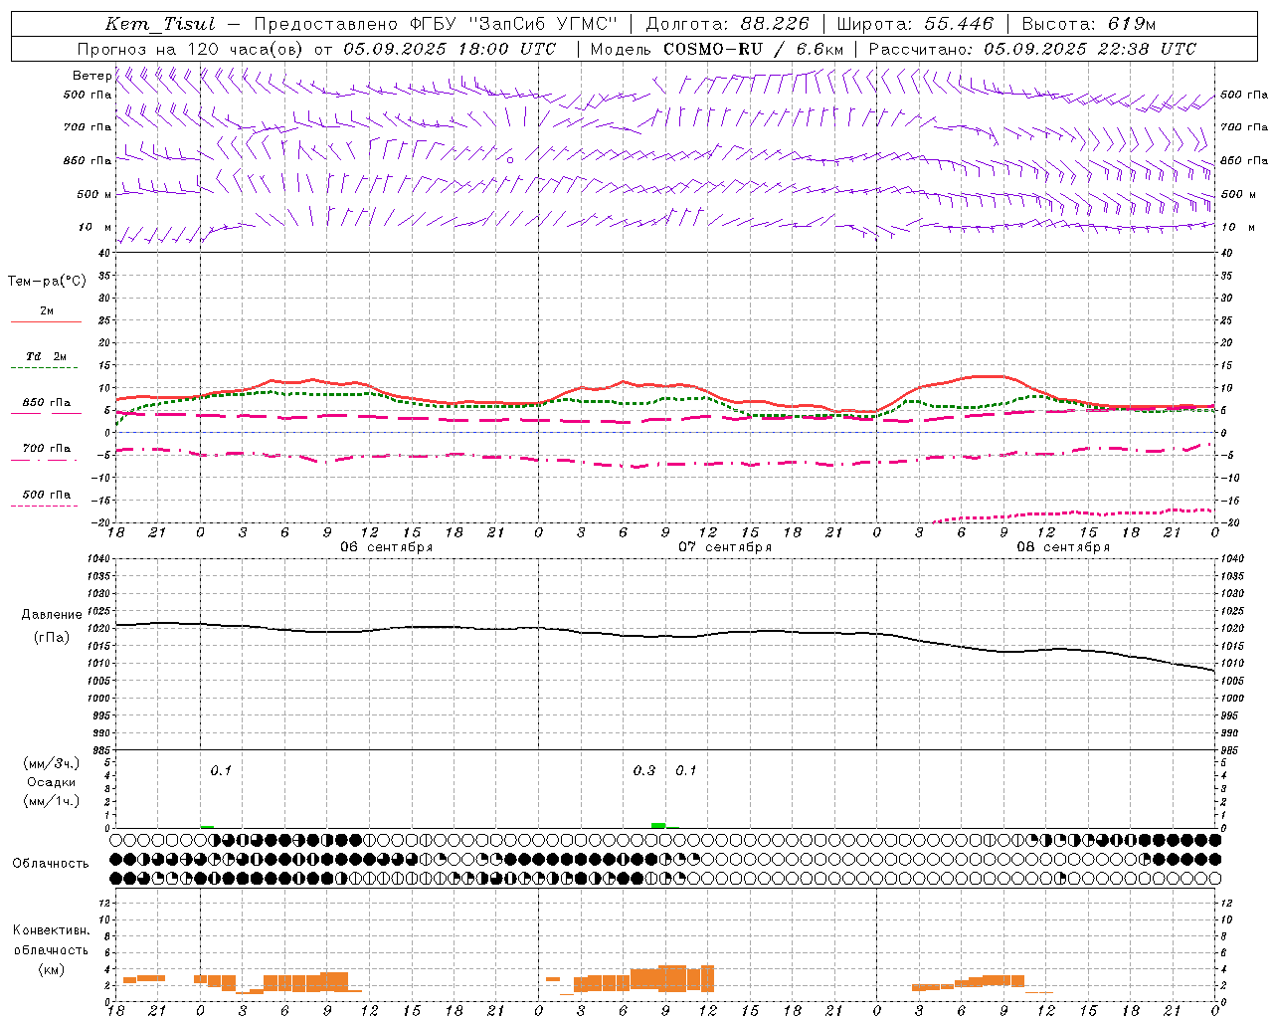Click the Td 2м dew point legend entry
1273x1019 pixels.
(x=46, y=356)
